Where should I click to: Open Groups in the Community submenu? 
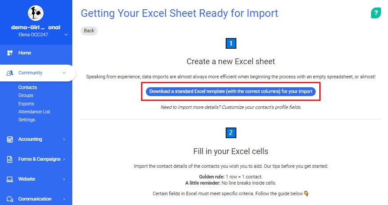[26, 95]
